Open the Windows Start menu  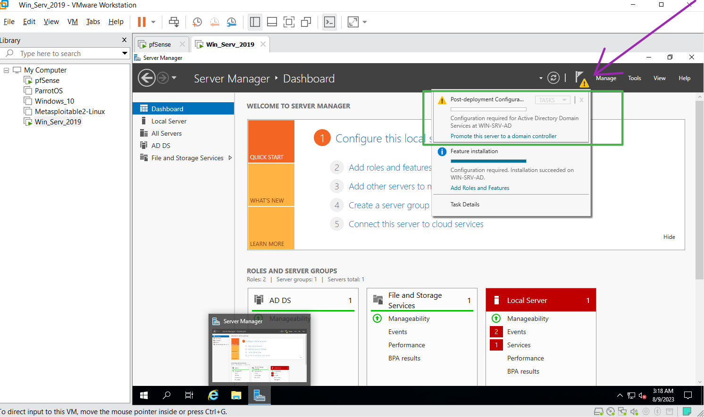pos(144,395)
